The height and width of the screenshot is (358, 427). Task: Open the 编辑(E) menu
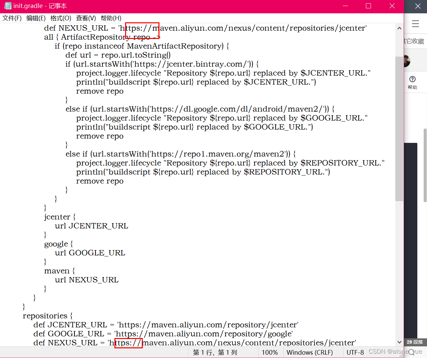(36, 18)
